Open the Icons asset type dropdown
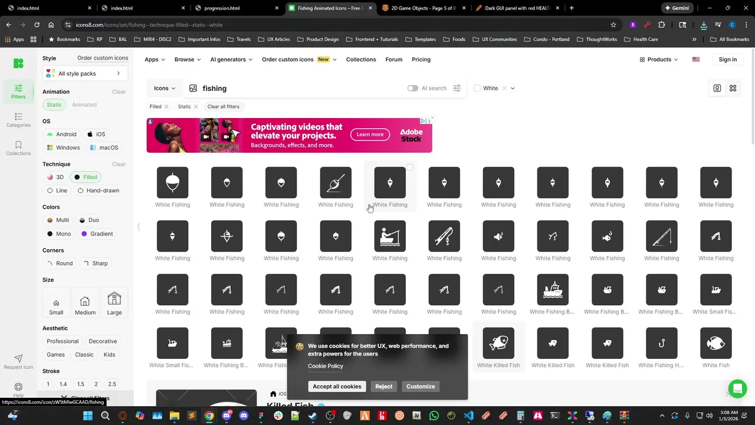Image resolution: width=755 pixels, height=425 pixels. coord(165,88)
